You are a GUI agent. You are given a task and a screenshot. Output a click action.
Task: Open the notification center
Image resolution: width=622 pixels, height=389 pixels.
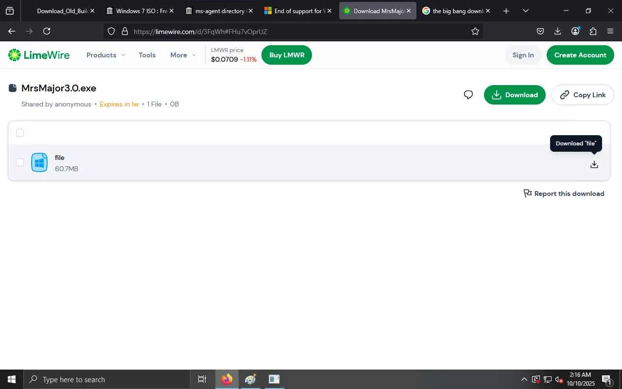tap(607, 379)
